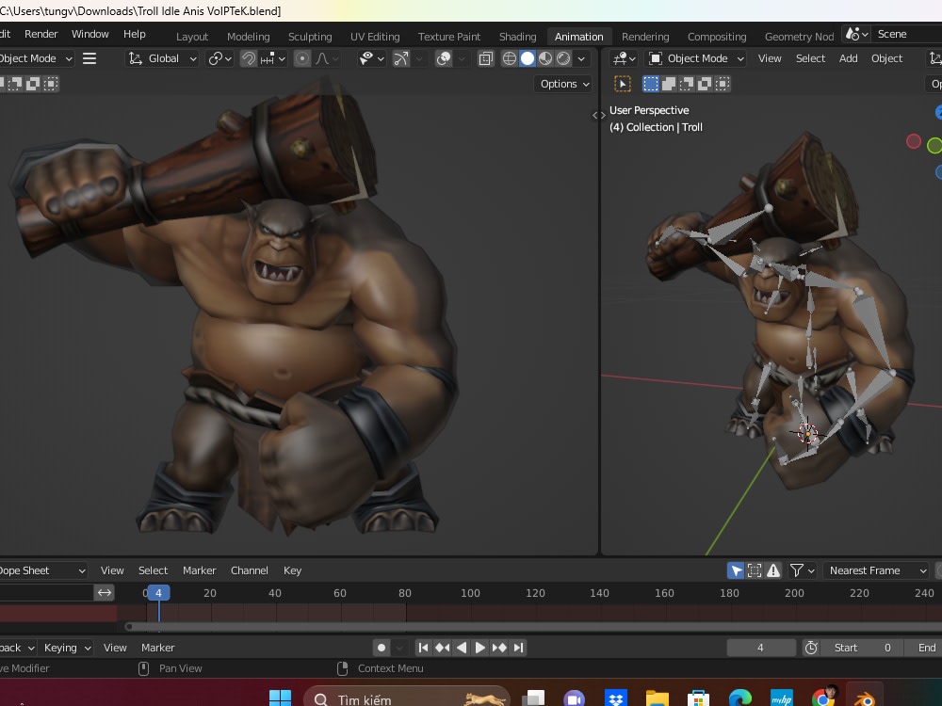Open the Dope Sheet Key menu

[x=293, y=570]
